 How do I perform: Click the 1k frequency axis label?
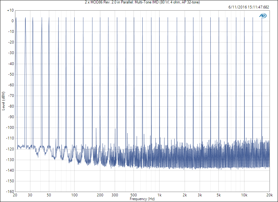click(x=160, y=195)
